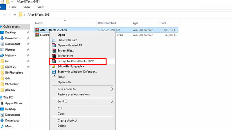Click the address bar path chevron
Image resolution: width=232 pixels, height=130 pixels.
tap(25, 15)
